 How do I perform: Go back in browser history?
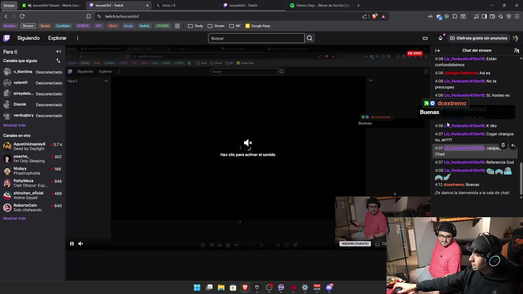[x=6, y=16]
